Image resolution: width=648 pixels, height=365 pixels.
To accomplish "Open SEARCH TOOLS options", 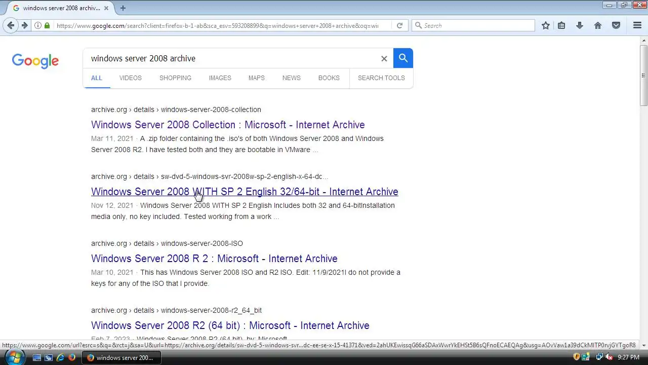I will tap(381, 78).
